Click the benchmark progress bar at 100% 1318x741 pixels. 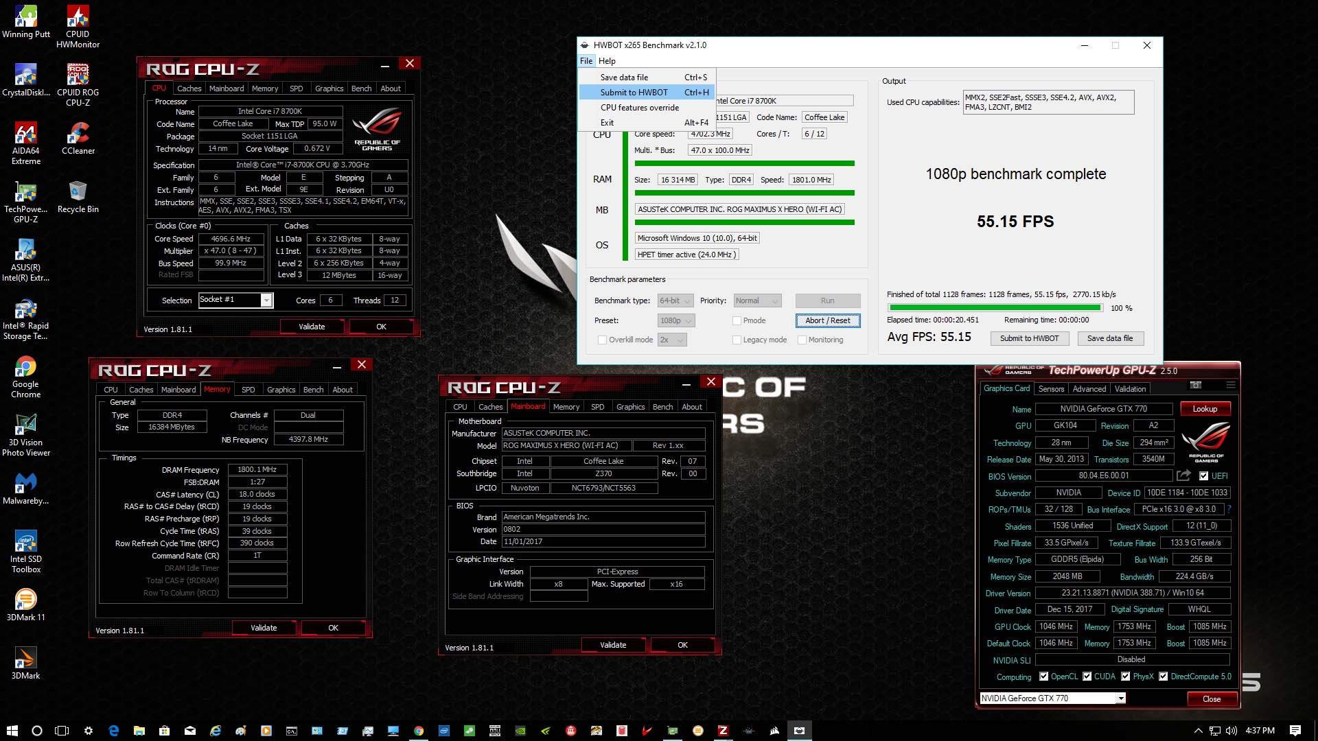[x=996, y=308]
